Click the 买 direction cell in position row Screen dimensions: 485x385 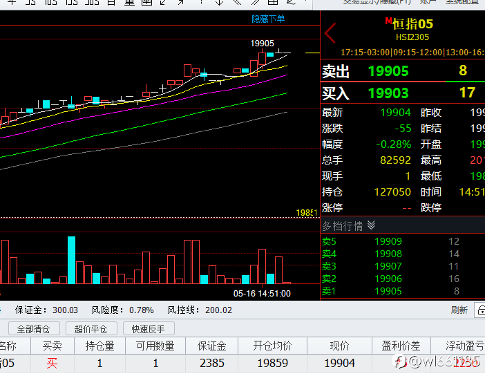pyautogui.click(x=52, y=363)
